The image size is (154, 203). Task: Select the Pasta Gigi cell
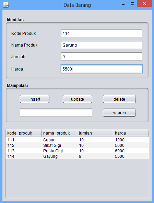(x=59, y=151)
